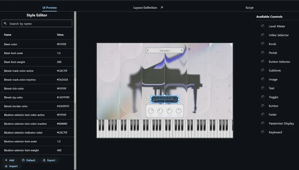
Task: Click the piano keyboard in preview
Action: click(x=165, y=129)
